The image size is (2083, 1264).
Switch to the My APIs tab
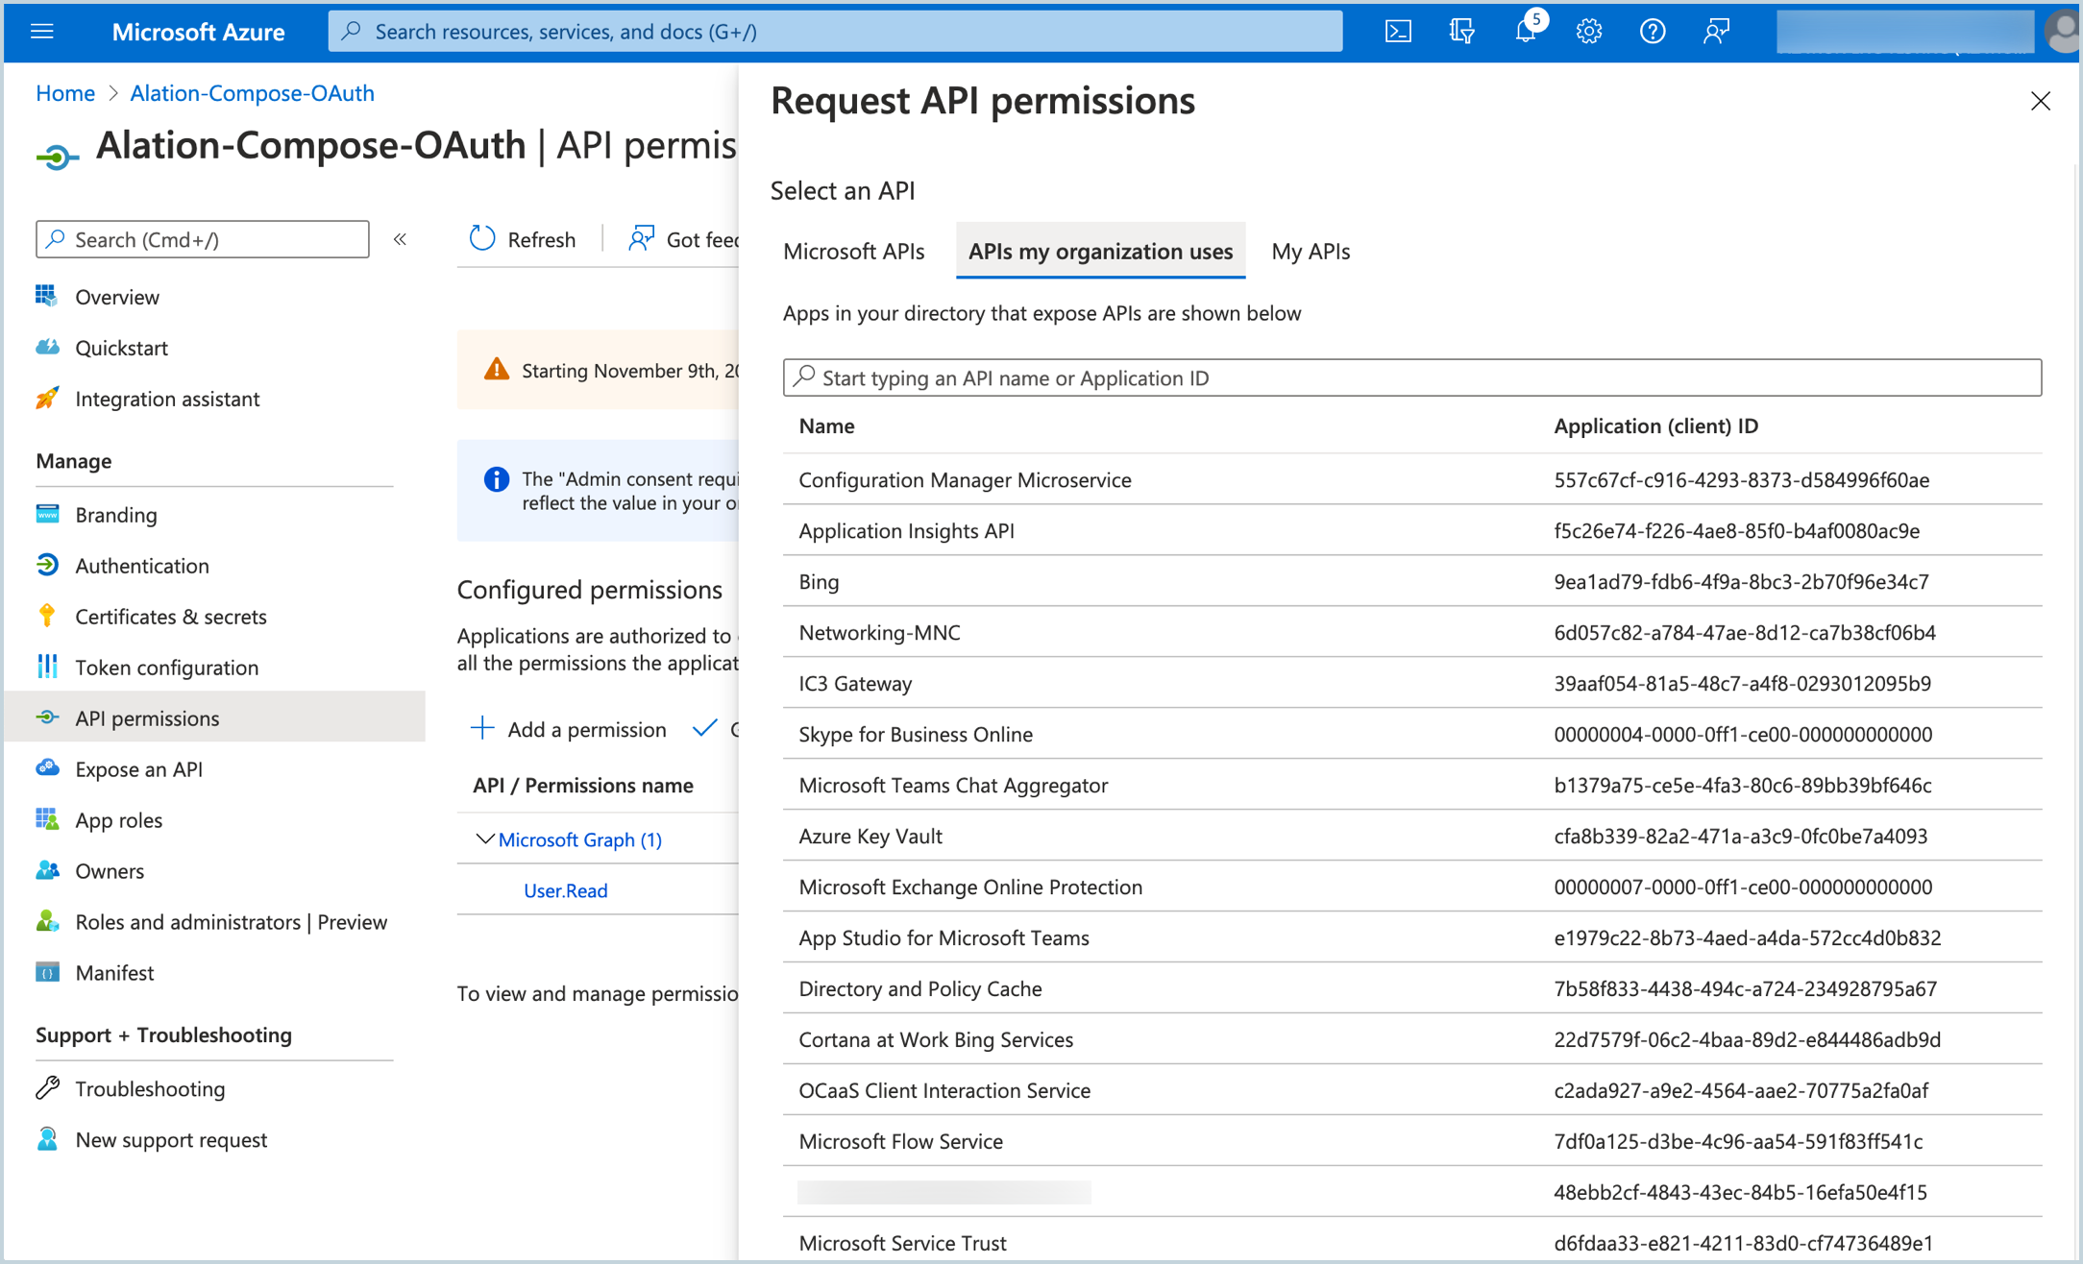pos(1311,252)
